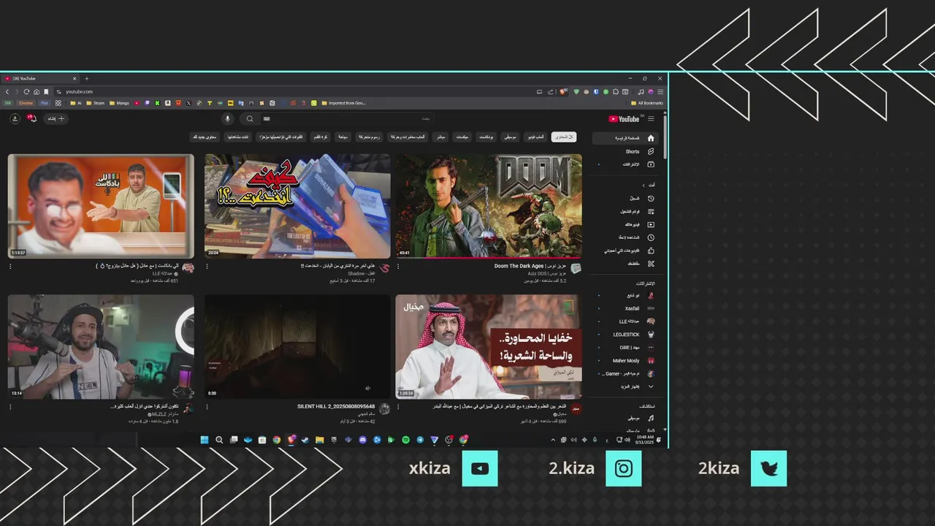Open the Steam bookmarks folder

(96, 103)
